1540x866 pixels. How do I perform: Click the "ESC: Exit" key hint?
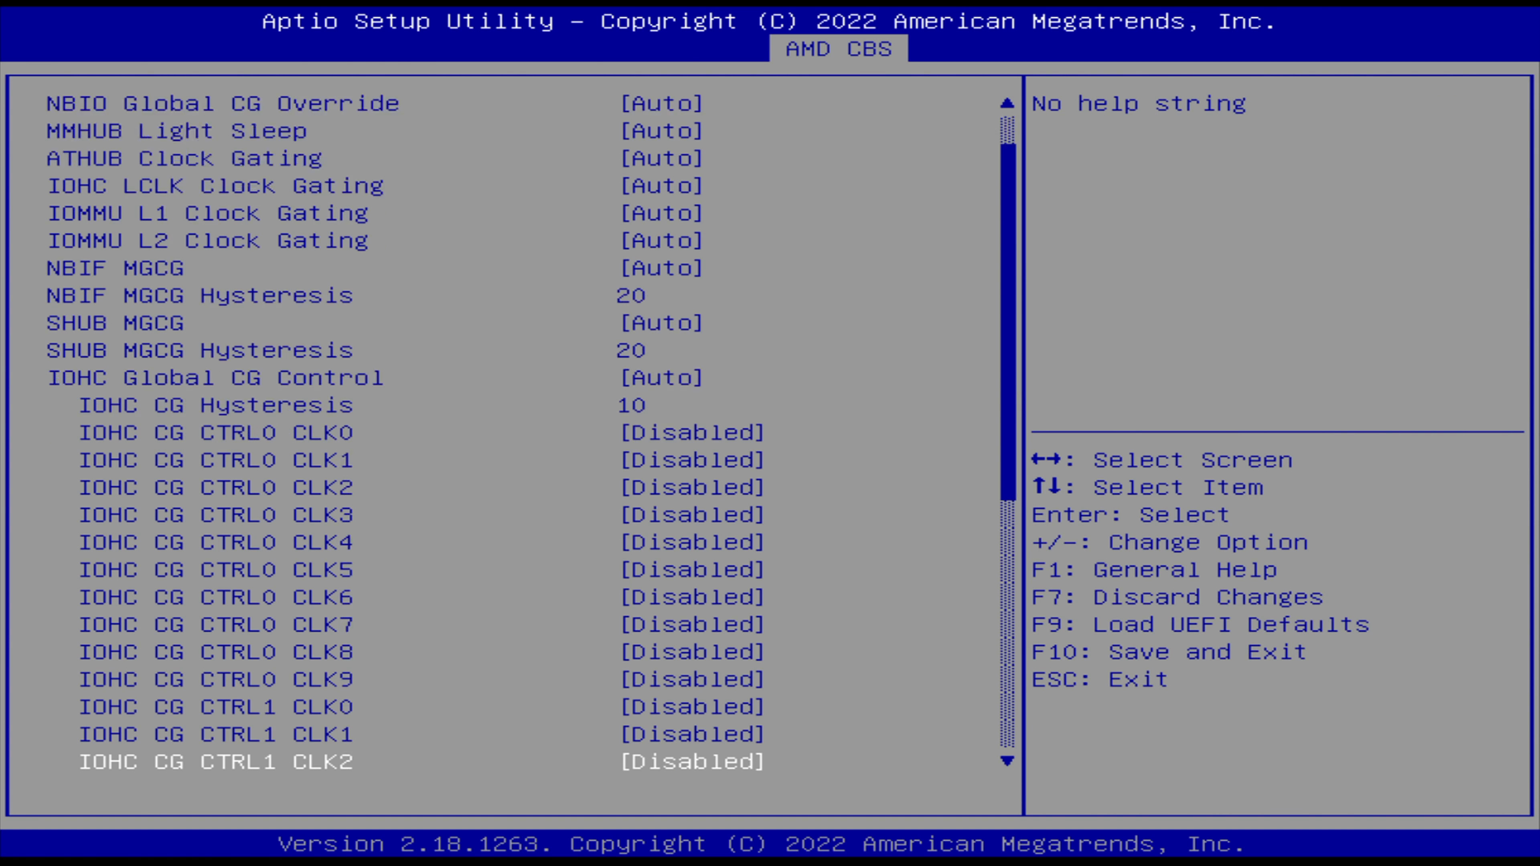click(x=1100, y=680)
